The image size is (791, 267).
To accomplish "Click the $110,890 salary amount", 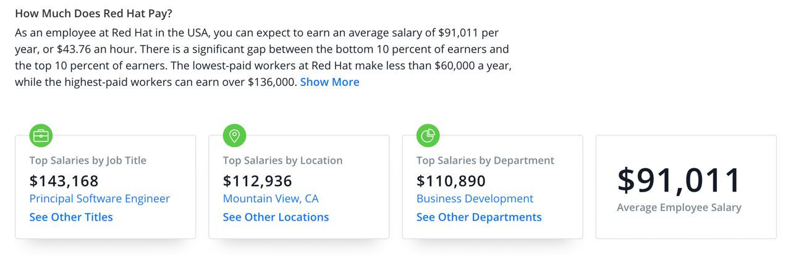I will click(x=451, y=180).
